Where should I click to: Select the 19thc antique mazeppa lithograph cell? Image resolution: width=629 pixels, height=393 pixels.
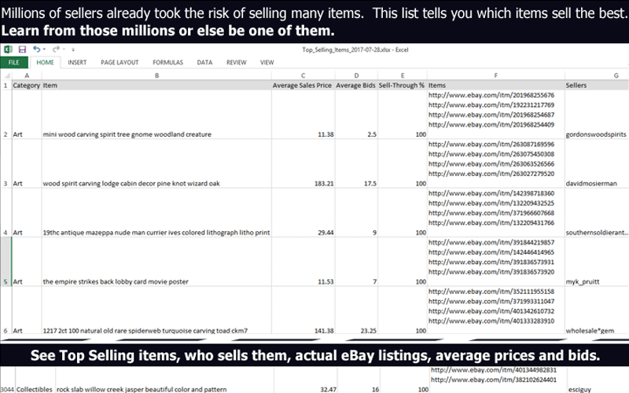click(156, 212)
